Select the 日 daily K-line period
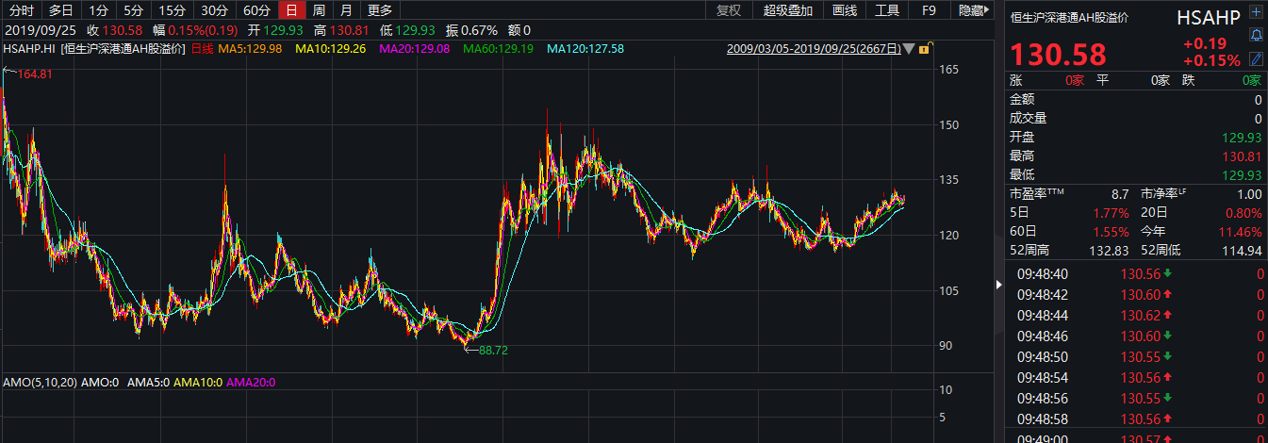 coord(292,10)
